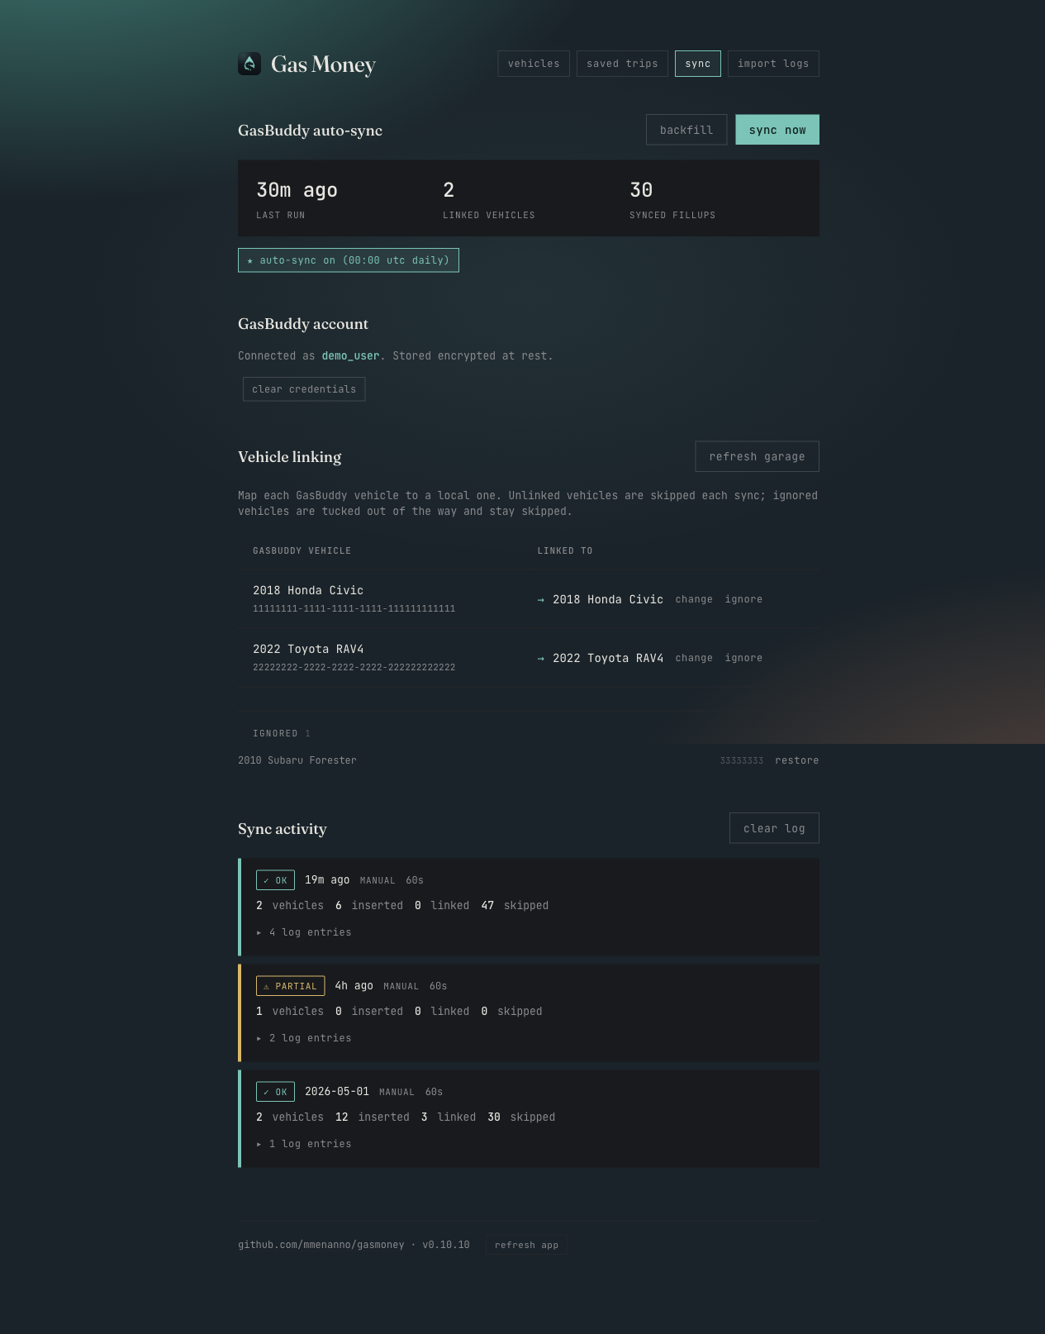Restore the ignored 2010 Subaru Forester
This screenshot has width=1045, height=1334.
pos(796,760)
